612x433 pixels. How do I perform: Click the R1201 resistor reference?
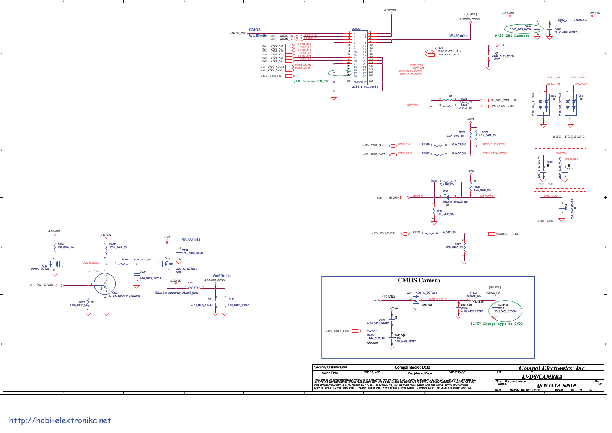click(x=416, y=233)
